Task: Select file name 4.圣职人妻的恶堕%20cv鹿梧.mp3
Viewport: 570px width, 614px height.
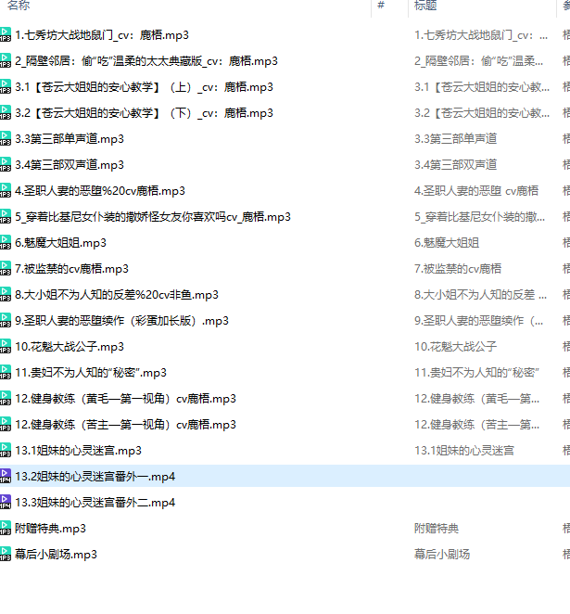Action: click(100, 191)
